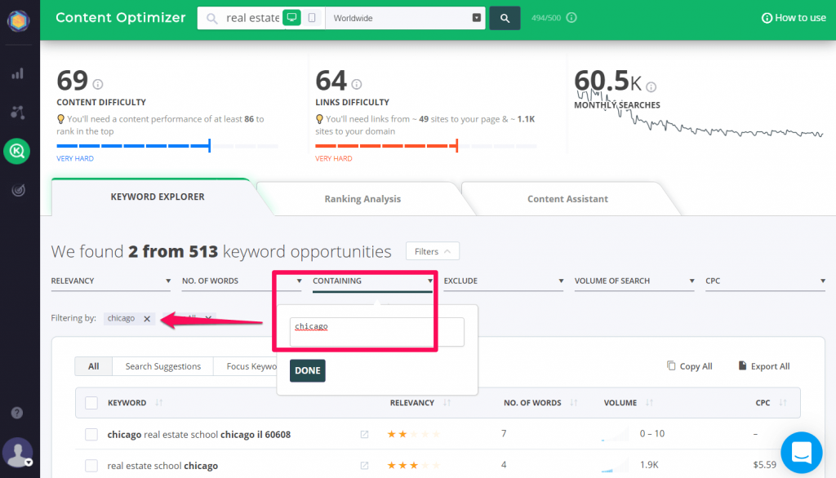
Task: Select the All keyword tab
Action: pyautogui.click(x=93, y=366)
